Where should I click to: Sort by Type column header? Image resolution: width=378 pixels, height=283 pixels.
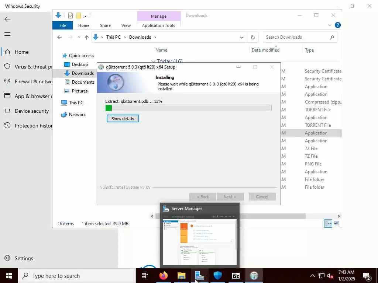coord(309,50)
